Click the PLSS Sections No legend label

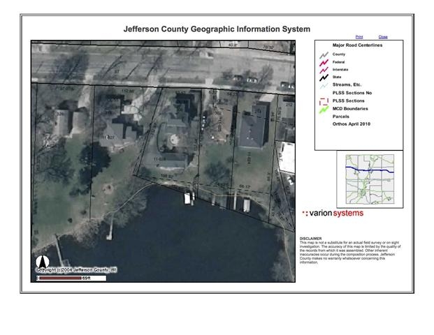354,94
